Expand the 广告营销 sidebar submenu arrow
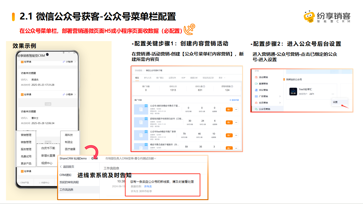The image size is (363, 204). 280,96
